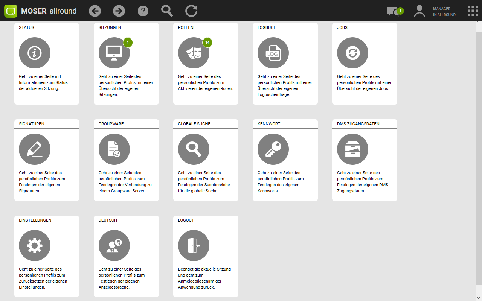Open Signaturen pencil icon
482x301 pixels.
pyautogui.click(x=35, y=149)
